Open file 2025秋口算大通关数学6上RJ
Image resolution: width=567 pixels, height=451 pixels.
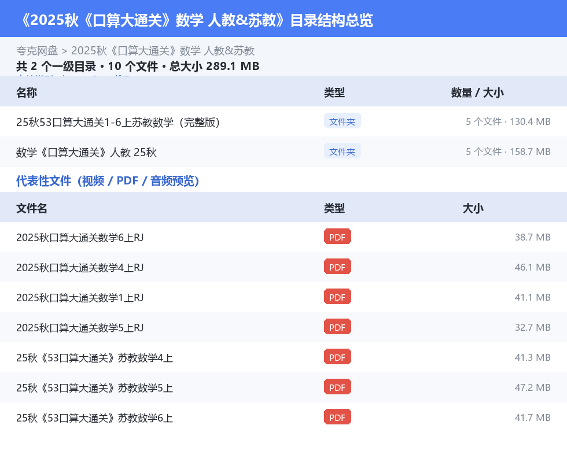[x=80, y=238]
